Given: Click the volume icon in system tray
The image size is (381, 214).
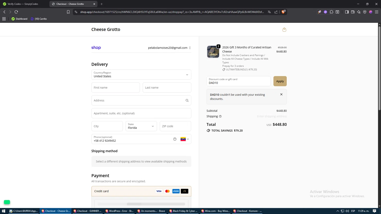Looking at the screenshot, I should click(347, 211).
